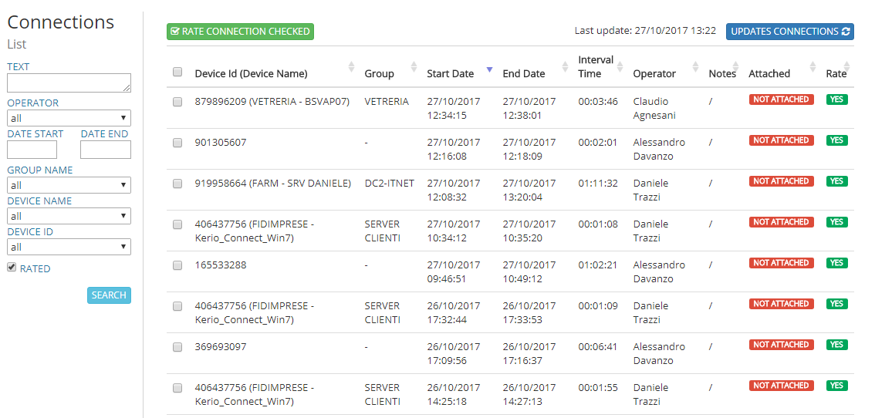
Task: Expand the GROUP NAME dropdown
Action: [69, 186]
